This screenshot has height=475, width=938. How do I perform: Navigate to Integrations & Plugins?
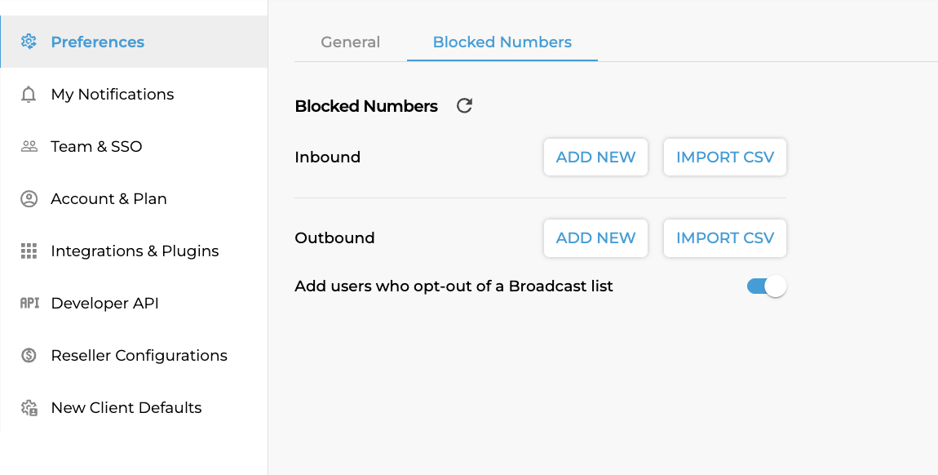click(134, 251)
